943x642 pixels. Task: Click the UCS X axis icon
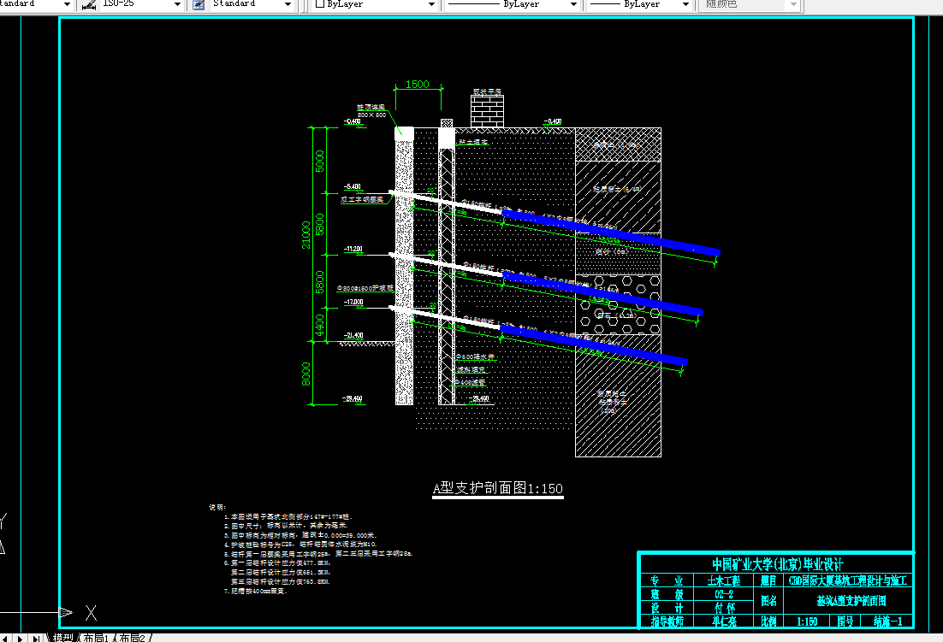click(91, 613)
